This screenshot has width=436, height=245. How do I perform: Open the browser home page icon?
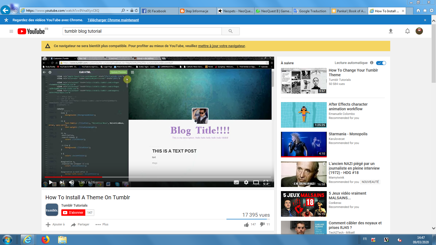[x=418, y=11]
